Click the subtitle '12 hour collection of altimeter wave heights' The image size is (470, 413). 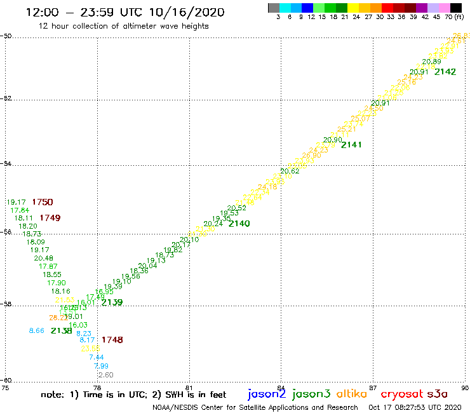click(x=123, y=26)
